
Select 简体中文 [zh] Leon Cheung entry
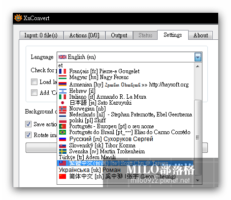point(126,176)
